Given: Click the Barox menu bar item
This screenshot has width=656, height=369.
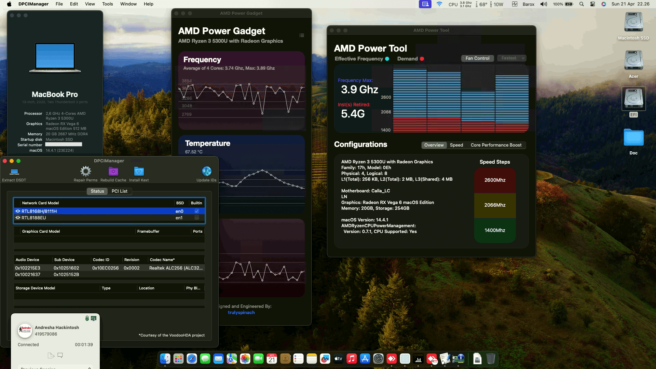Looking at the screenshot, I should (x=528, y=4).
